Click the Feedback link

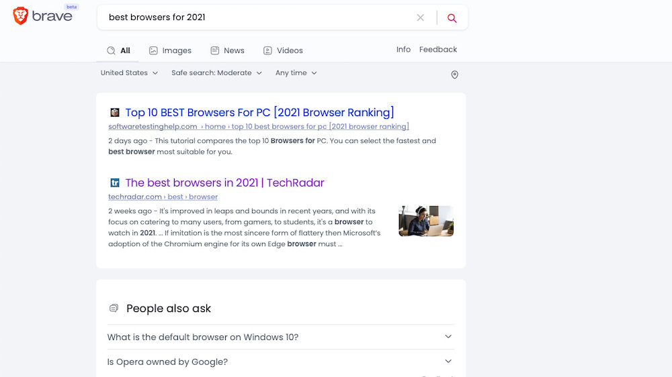click(x=438, y=50)
